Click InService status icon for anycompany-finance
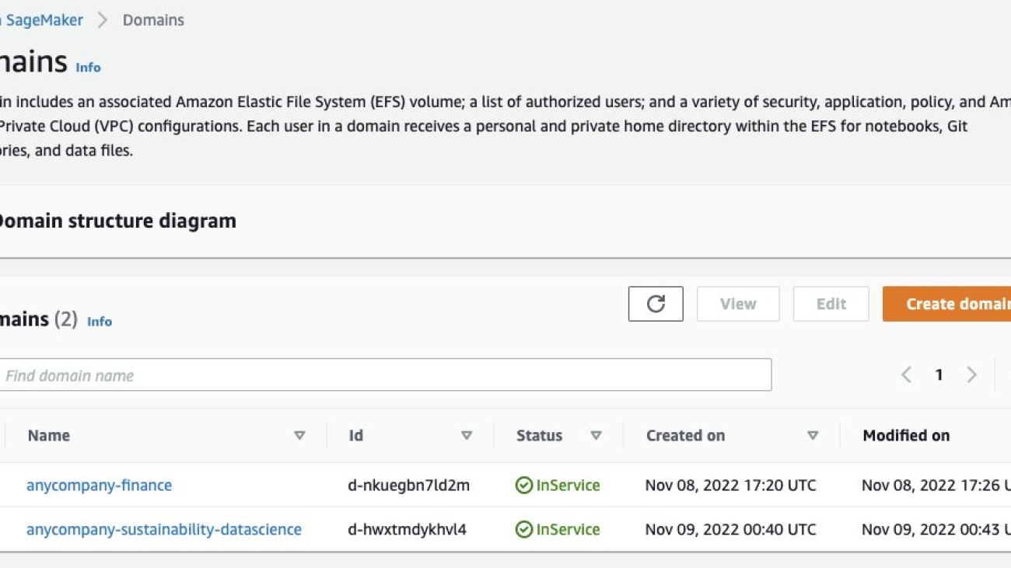The width and height of the screenshot is (1011, 568). pos(523,486)
